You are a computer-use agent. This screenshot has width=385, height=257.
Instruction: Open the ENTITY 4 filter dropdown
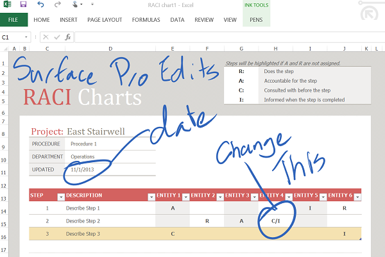[289, 197]
